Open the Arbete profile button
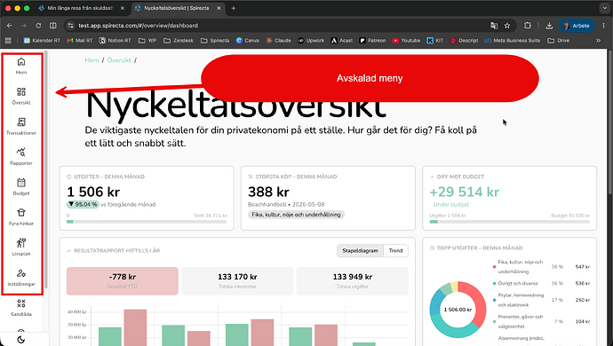The width and height of the screenshot is (613, 346). (x=576, y=26)
